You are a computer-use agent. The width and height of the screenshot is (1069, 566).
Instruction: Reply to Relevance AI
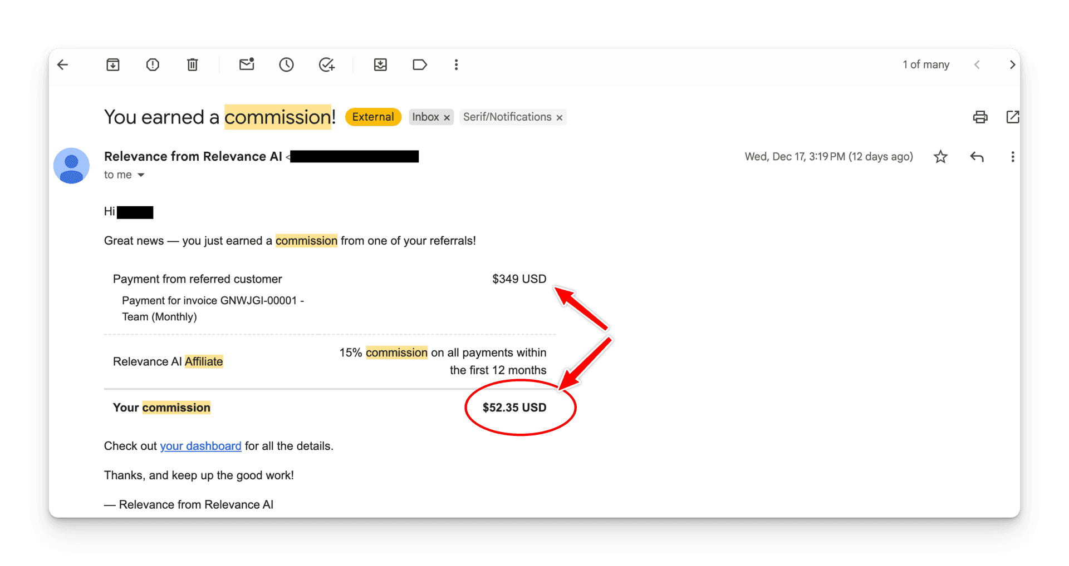click(x=977, y=157)
